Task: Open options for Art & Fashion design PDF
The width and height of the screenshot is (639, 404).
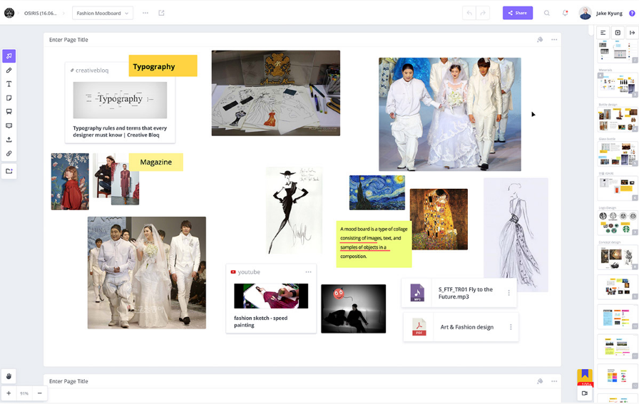Action: click(x=511, y=327)
